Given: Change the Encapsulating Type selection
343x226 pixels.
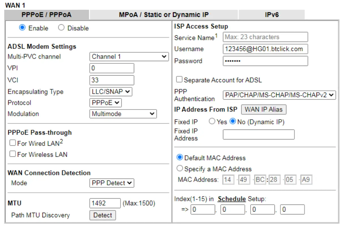Looking at the screenshot, I should coord(111,92).
